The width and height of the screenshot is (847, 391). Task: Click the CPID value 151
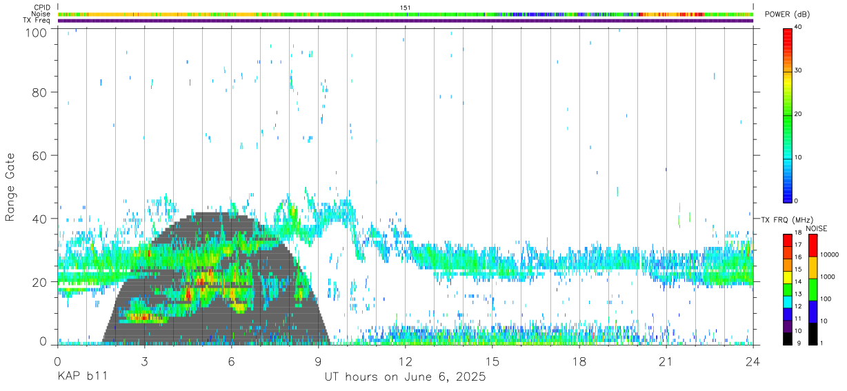click(406, 8)
